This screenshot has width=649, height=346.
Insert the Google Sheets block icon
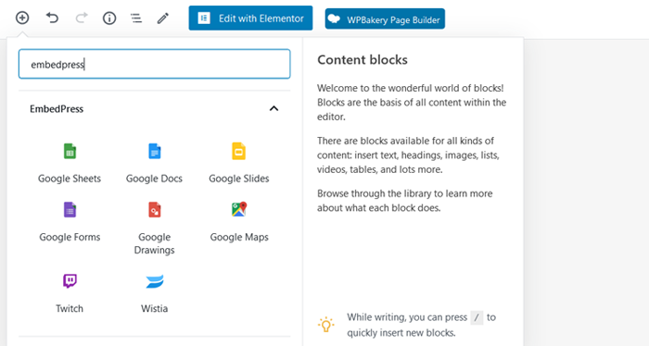pyautogui.click(x=70, y=151)
